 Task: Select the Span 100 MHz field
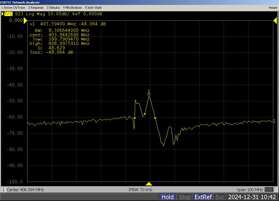(x=250, y=190)
